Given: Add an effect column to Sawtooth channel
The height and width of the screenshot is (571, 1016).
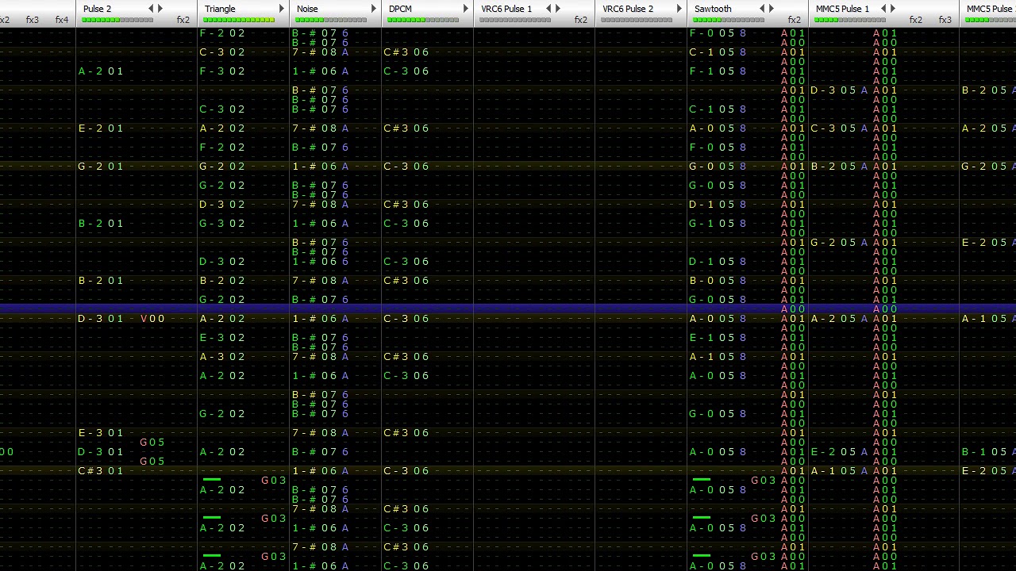Looking at the screenshot, I should pos(771,9).
